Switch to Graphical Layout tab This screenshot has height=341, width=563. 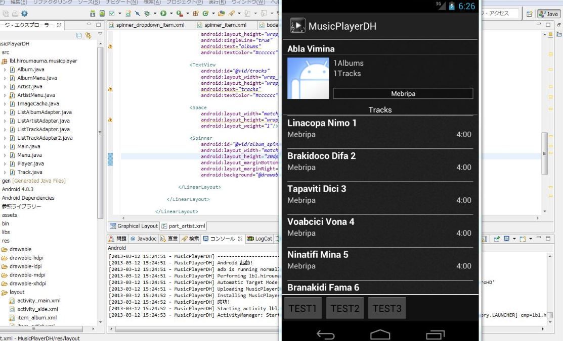[x=134, y=226]
